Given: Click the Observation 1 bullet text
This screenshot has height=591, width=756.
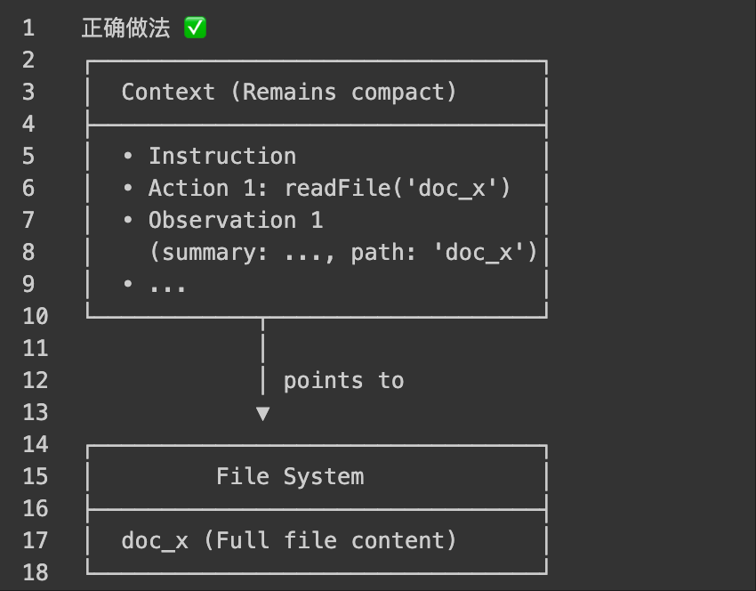Looking at the screenshot, I should click(x=235, y=221).
